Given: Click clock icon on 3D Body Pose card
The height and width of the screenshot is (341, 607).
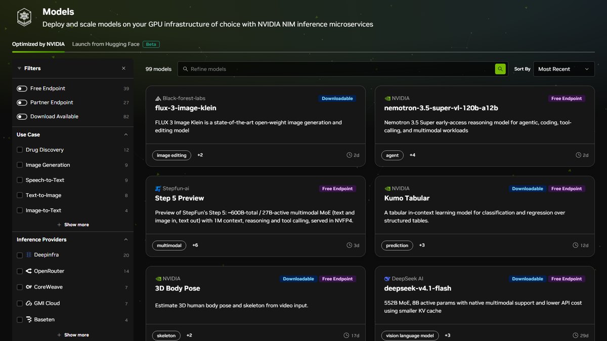Looking at the screenshot, I should [x=346, y=335].
